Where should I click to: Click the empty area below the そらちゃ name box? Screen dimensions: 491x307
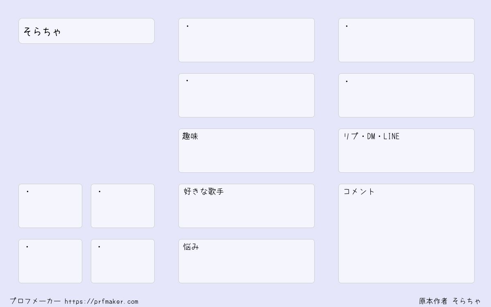(x=86, y=114)
